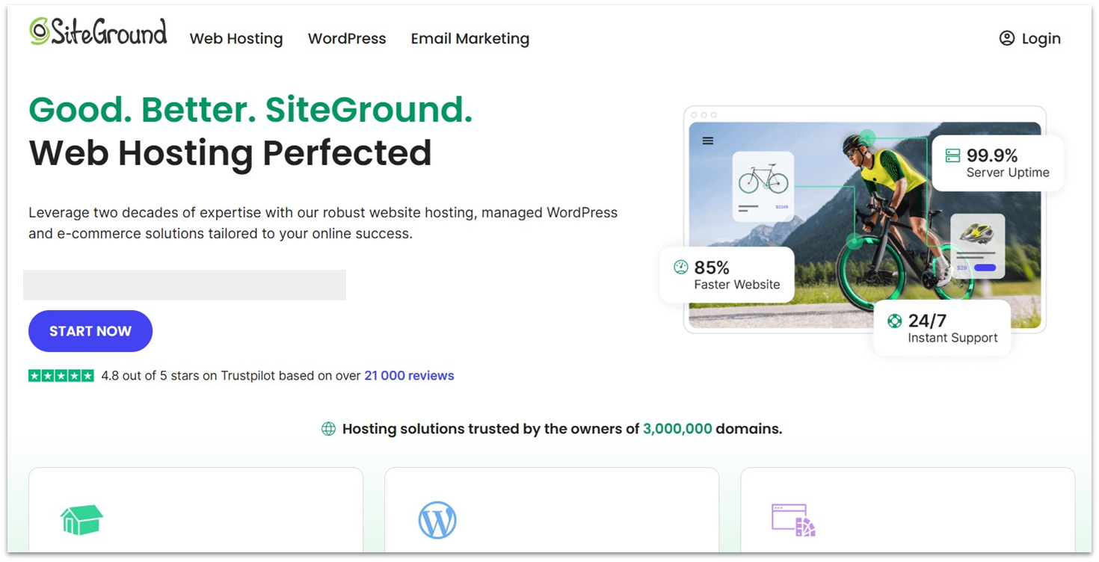Open the 21 000 reviews link
The height and width of the screenshot is (562, 1099).
409,376
